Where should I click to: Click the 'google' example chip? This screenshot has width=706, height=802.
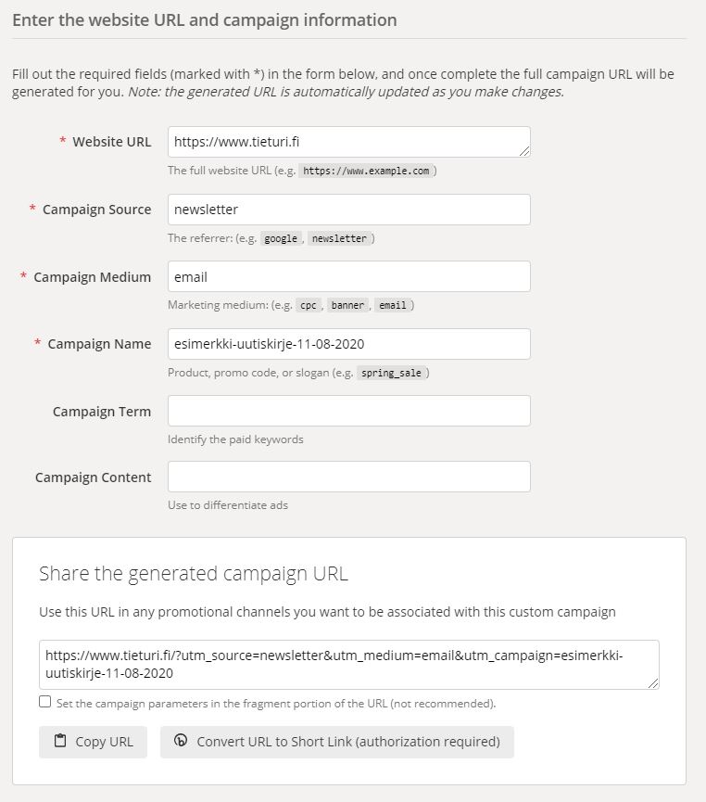(281, 238)
